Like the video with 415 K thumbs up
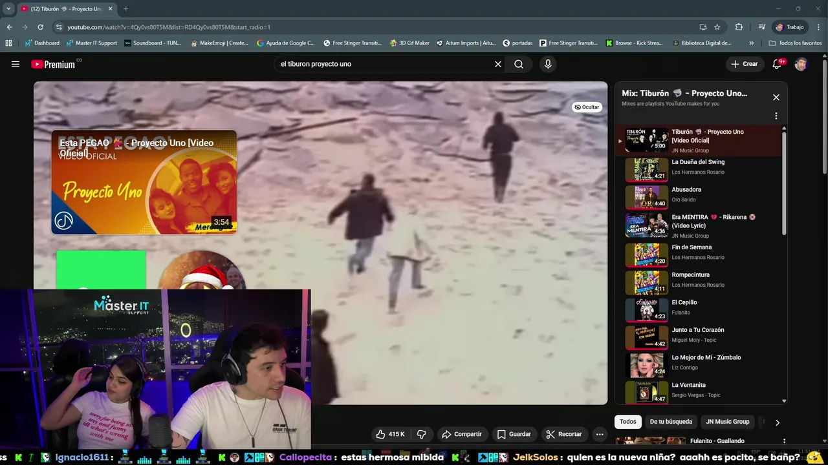 click(x=391, y=434)
